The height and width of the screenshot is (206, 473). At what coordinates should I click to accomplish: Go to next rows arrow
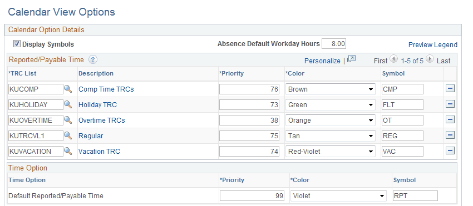pos(430,59)
